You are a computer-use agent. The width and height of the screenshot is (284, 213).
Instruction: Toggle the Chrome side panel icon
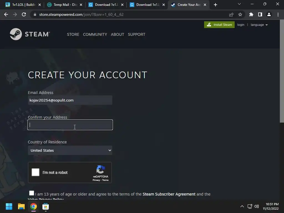pyautogui.click(x=260, y=14)
